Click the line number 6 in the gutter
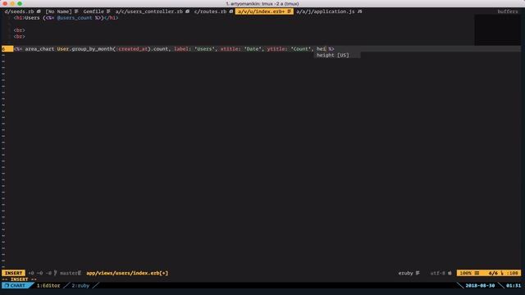The height and width of the screenshot is (295, 525). tap(3, 49)
